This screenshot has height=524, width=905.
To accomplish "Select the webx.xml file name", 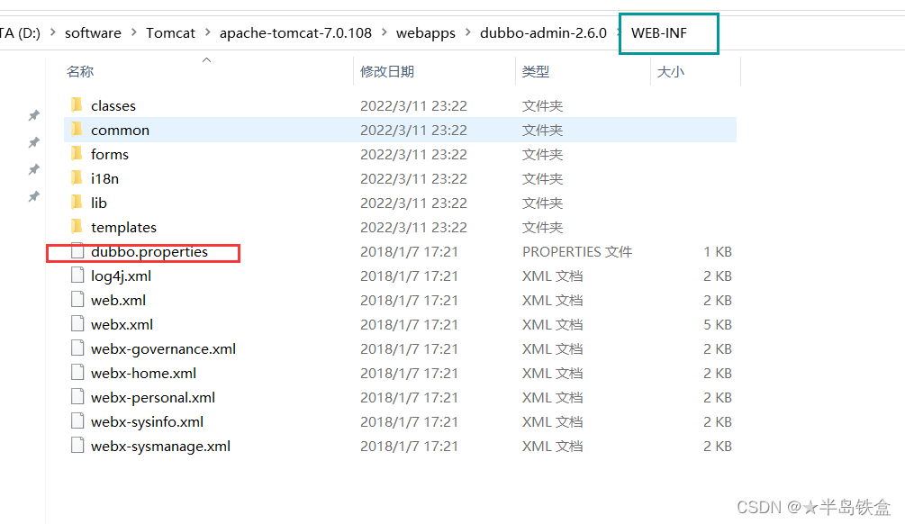I will (122, 324).
